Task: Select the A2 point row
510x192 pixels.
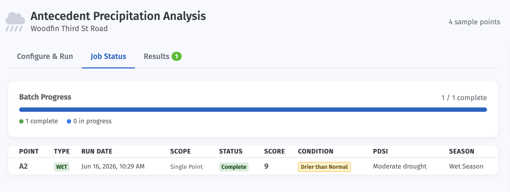Action: (x=253, y=166)
